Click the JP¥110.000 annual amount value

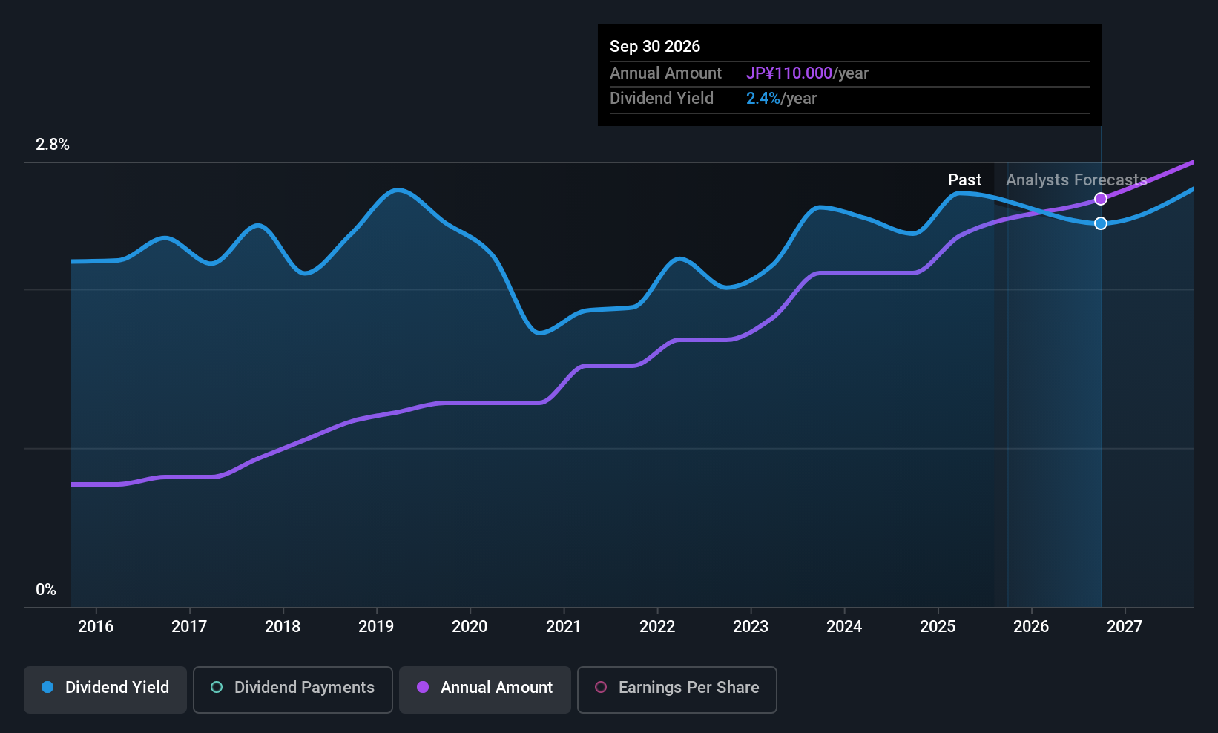pos(789,73)
